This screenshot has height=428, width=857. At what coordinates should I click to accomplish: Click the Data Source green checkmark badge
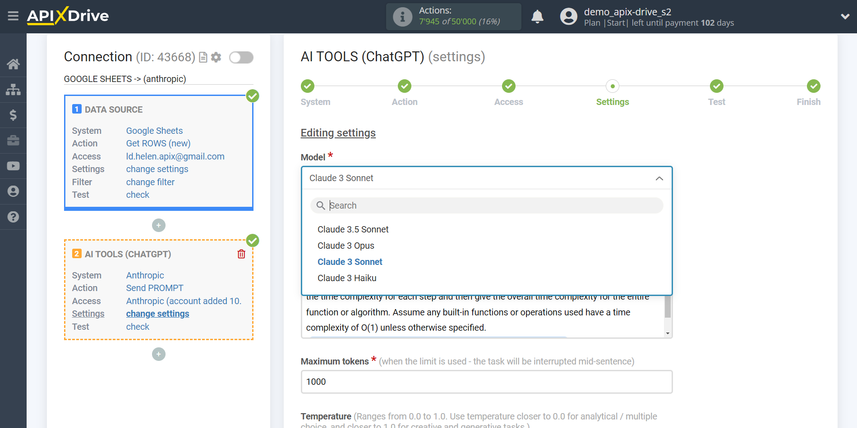click(x=253, y=96)
